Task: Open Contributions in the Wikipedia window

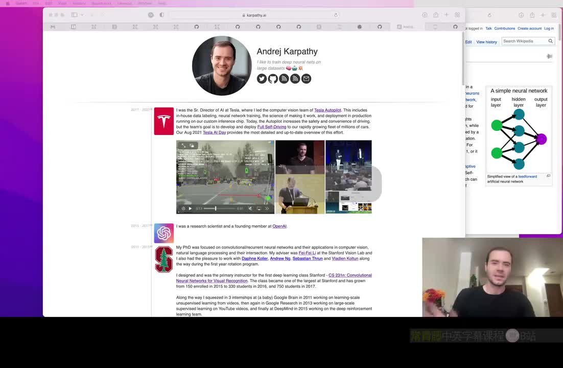Action: tap(504, 29)
